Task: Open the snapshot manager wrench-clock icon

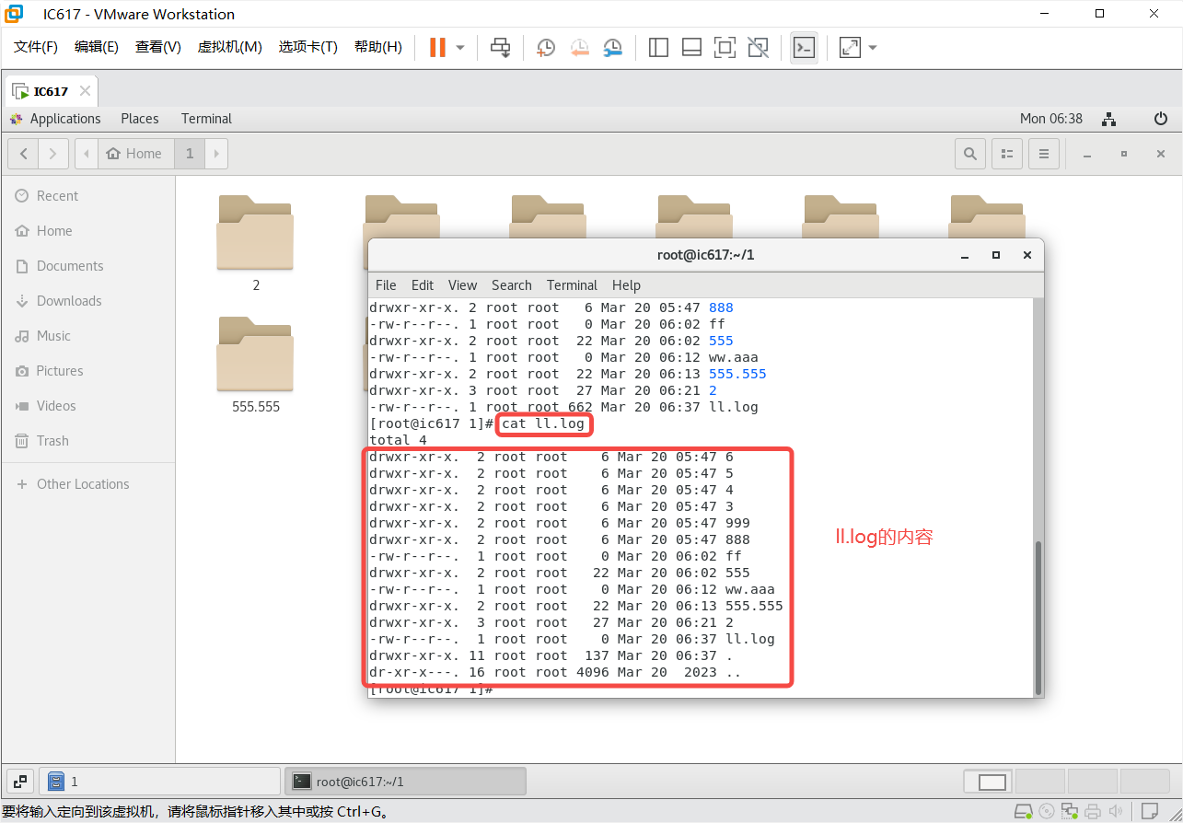Action: 612,47
